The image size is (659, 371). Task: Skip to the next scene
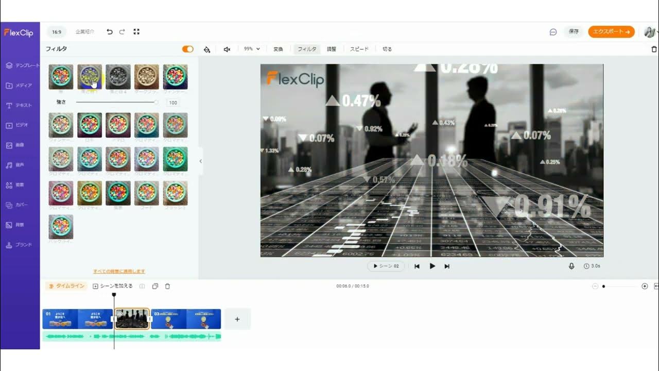click(x=447, y=266)
